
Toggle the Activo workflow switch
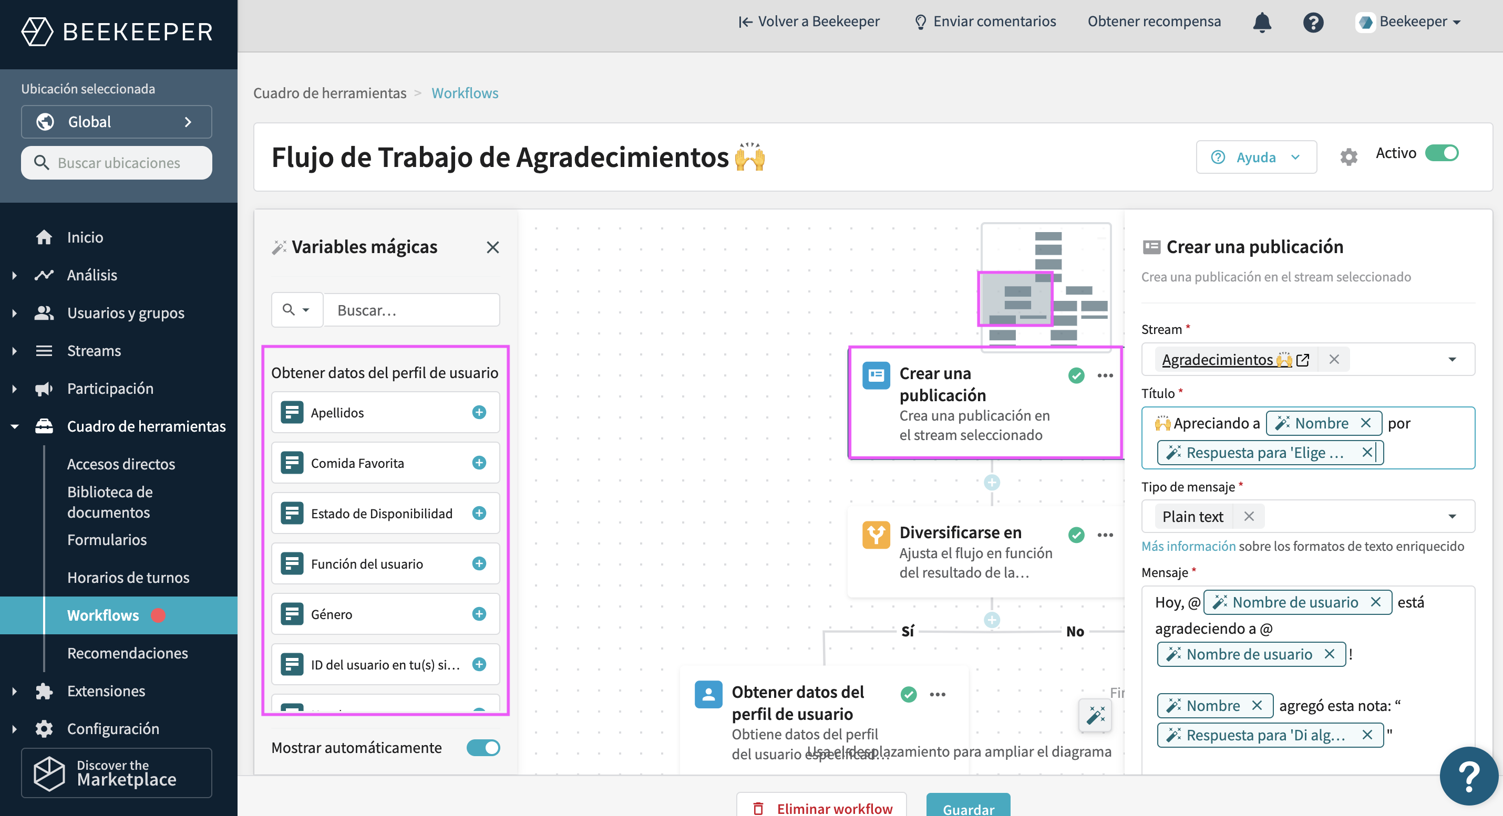click(1441, 153)
